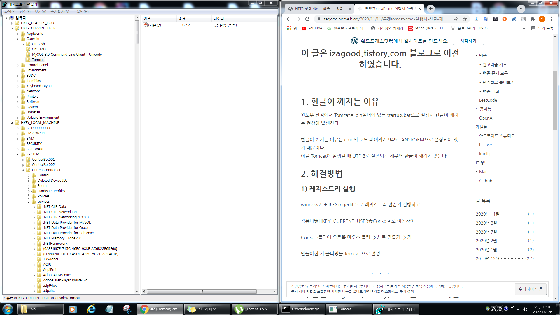Open the 2019년 12월 archive link
Image resolution: width=560 pixels, height=315 pixels.
488,259
